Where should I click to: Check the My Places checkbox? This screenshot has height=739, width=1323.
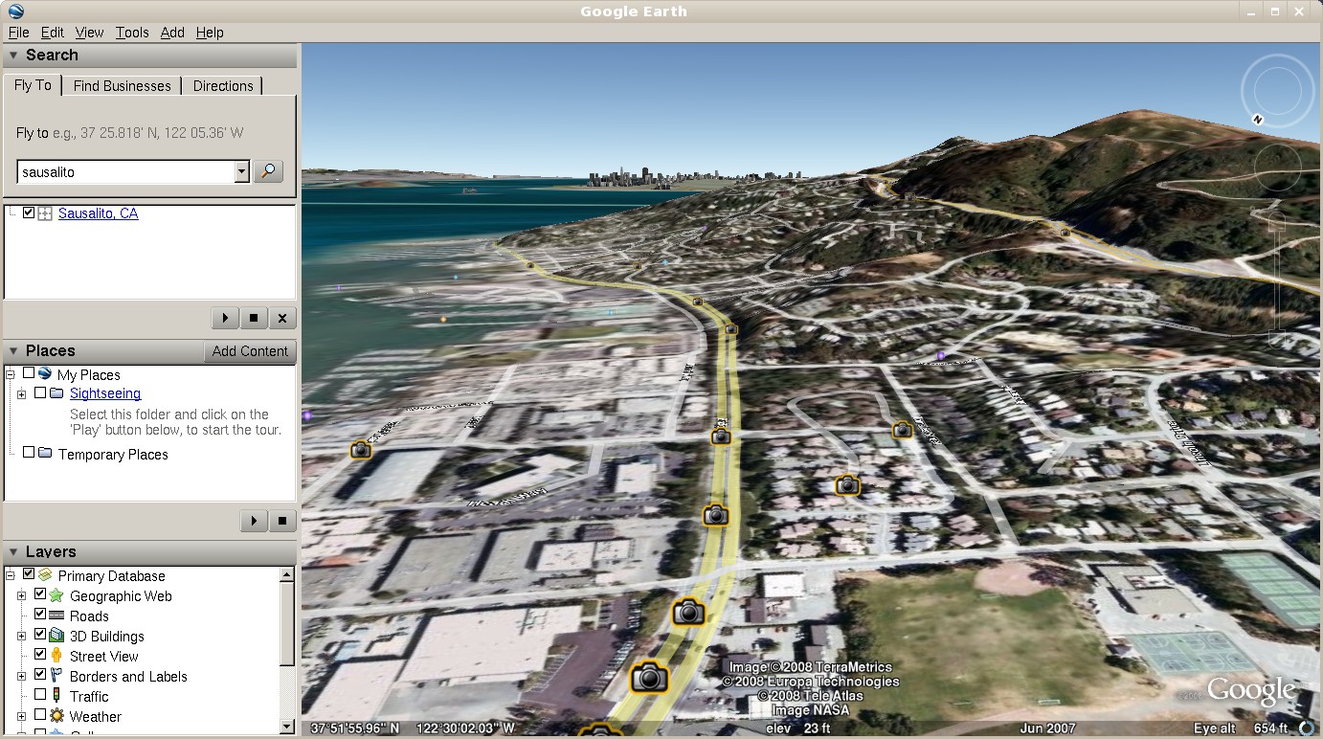(29, 374)
